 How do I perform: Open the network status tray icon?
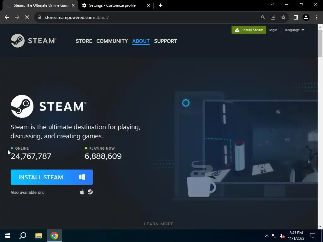tap(275, 236)
